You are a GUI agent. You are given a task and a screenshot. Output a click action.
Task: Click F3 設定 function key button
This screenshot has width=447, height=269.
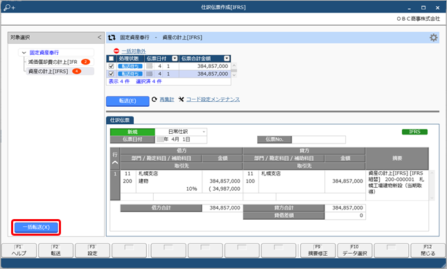[x=92, y=250]
